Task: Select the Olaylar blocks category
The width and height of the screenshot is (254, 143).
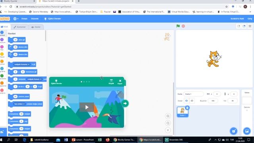Action: (x=2, y=55)
